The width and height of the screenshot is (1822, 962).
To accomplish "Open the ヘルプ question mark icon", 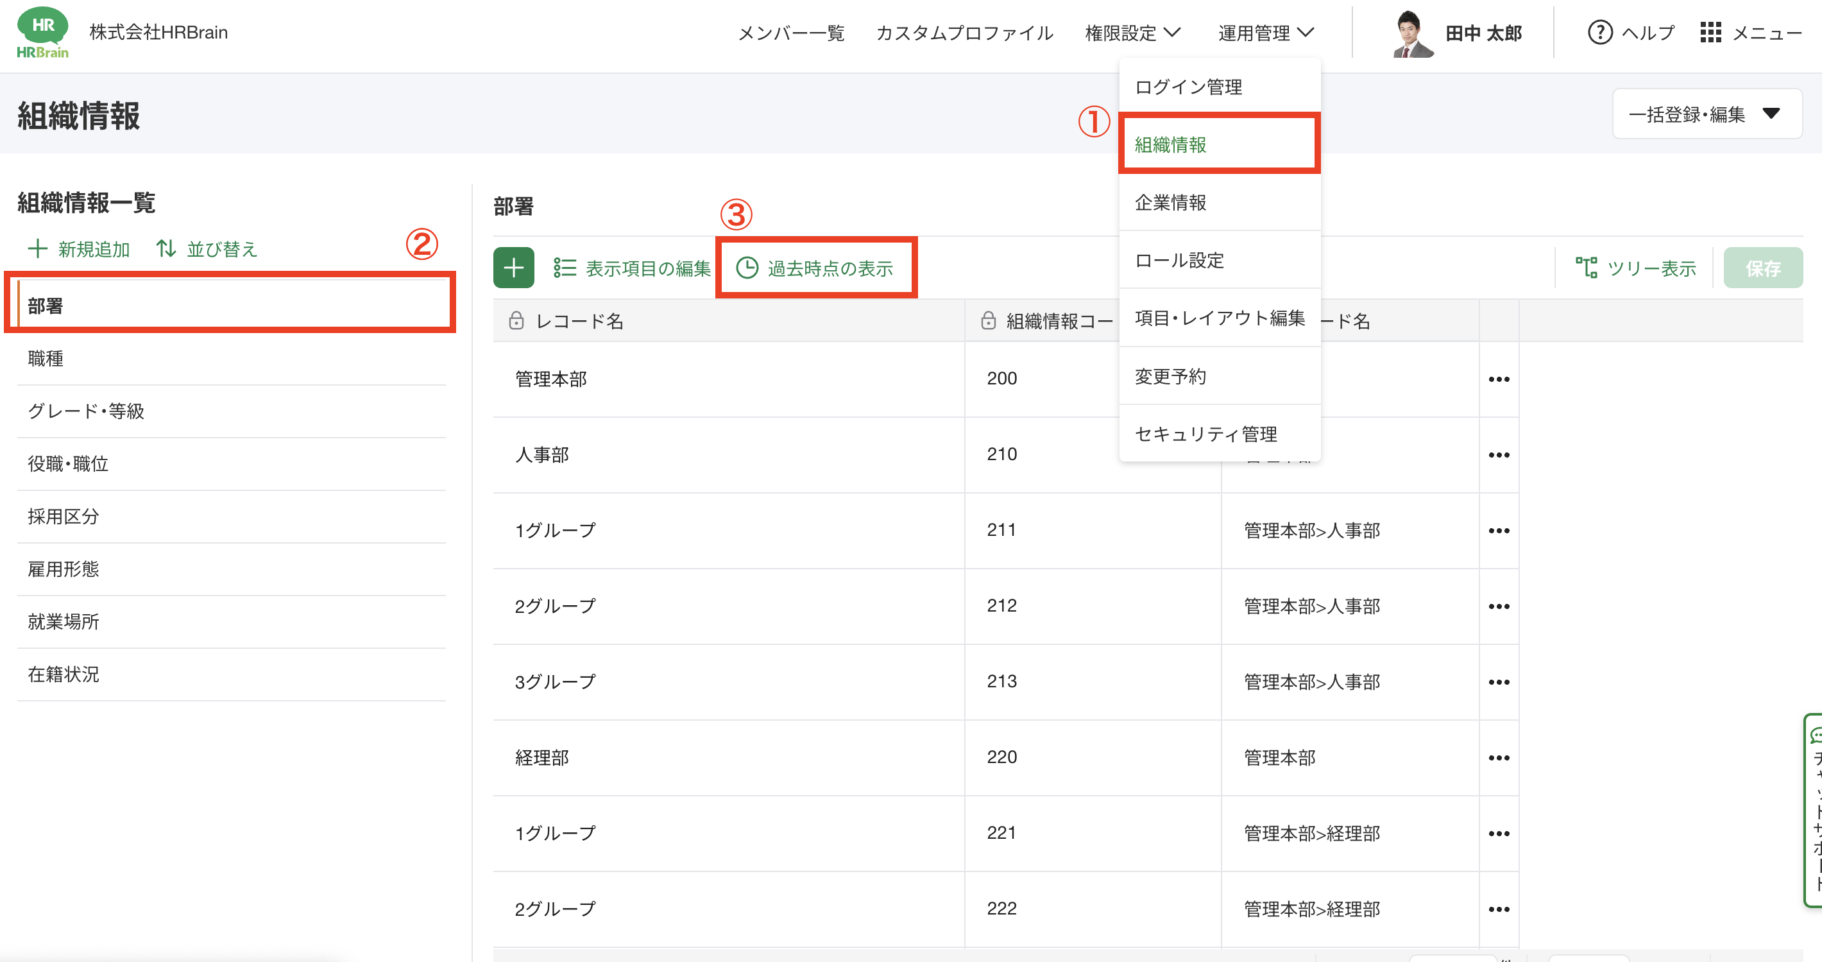I will 1600,33.
